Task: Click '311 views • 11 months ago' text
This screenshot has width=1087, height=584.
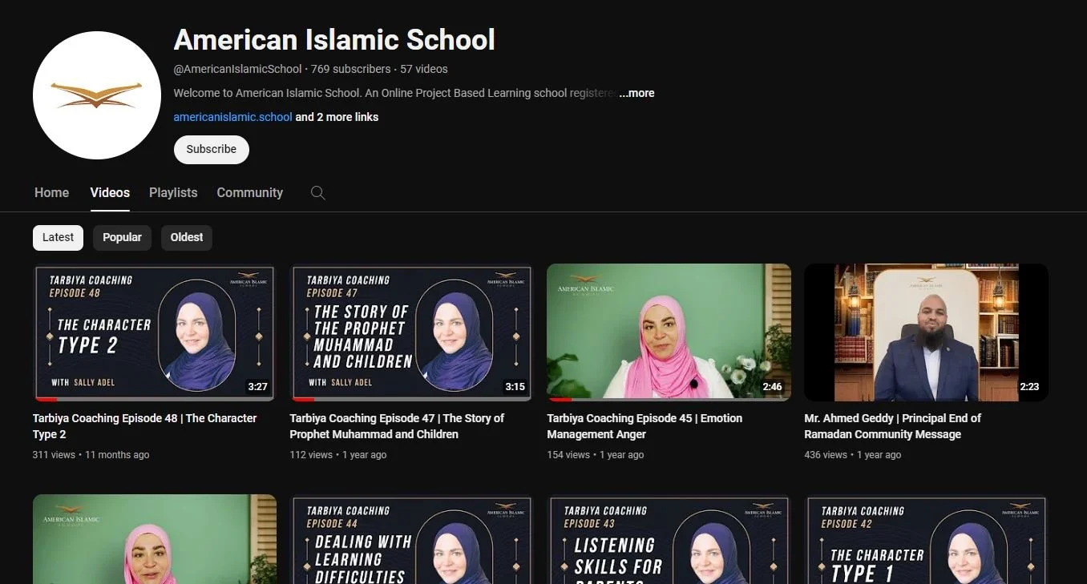Action: (x=91, y=455)
